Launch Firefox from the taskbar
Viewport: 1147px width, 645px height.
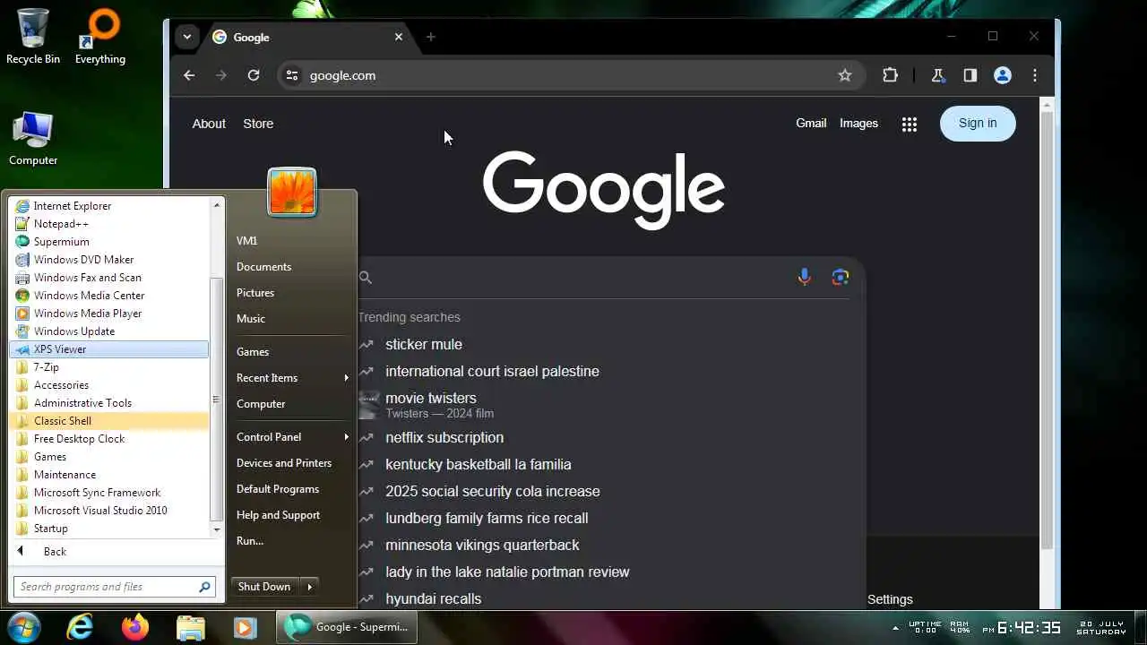pyautogui.click(x=135, y=627)
